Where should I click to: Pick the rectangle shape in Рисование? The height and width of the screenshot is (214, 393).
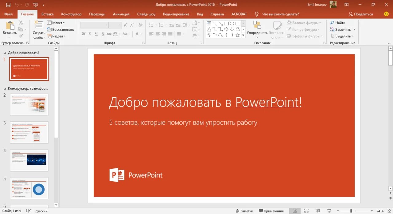click(x=226, y=23)
